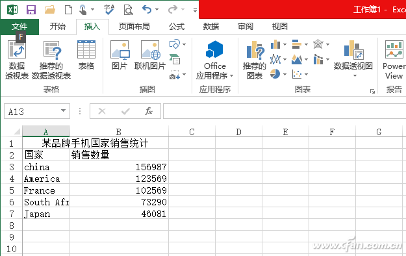Viewport: 406px width, 256px height.
Task: Open the Name Box dropdown arrow
Action: (63, 111)
